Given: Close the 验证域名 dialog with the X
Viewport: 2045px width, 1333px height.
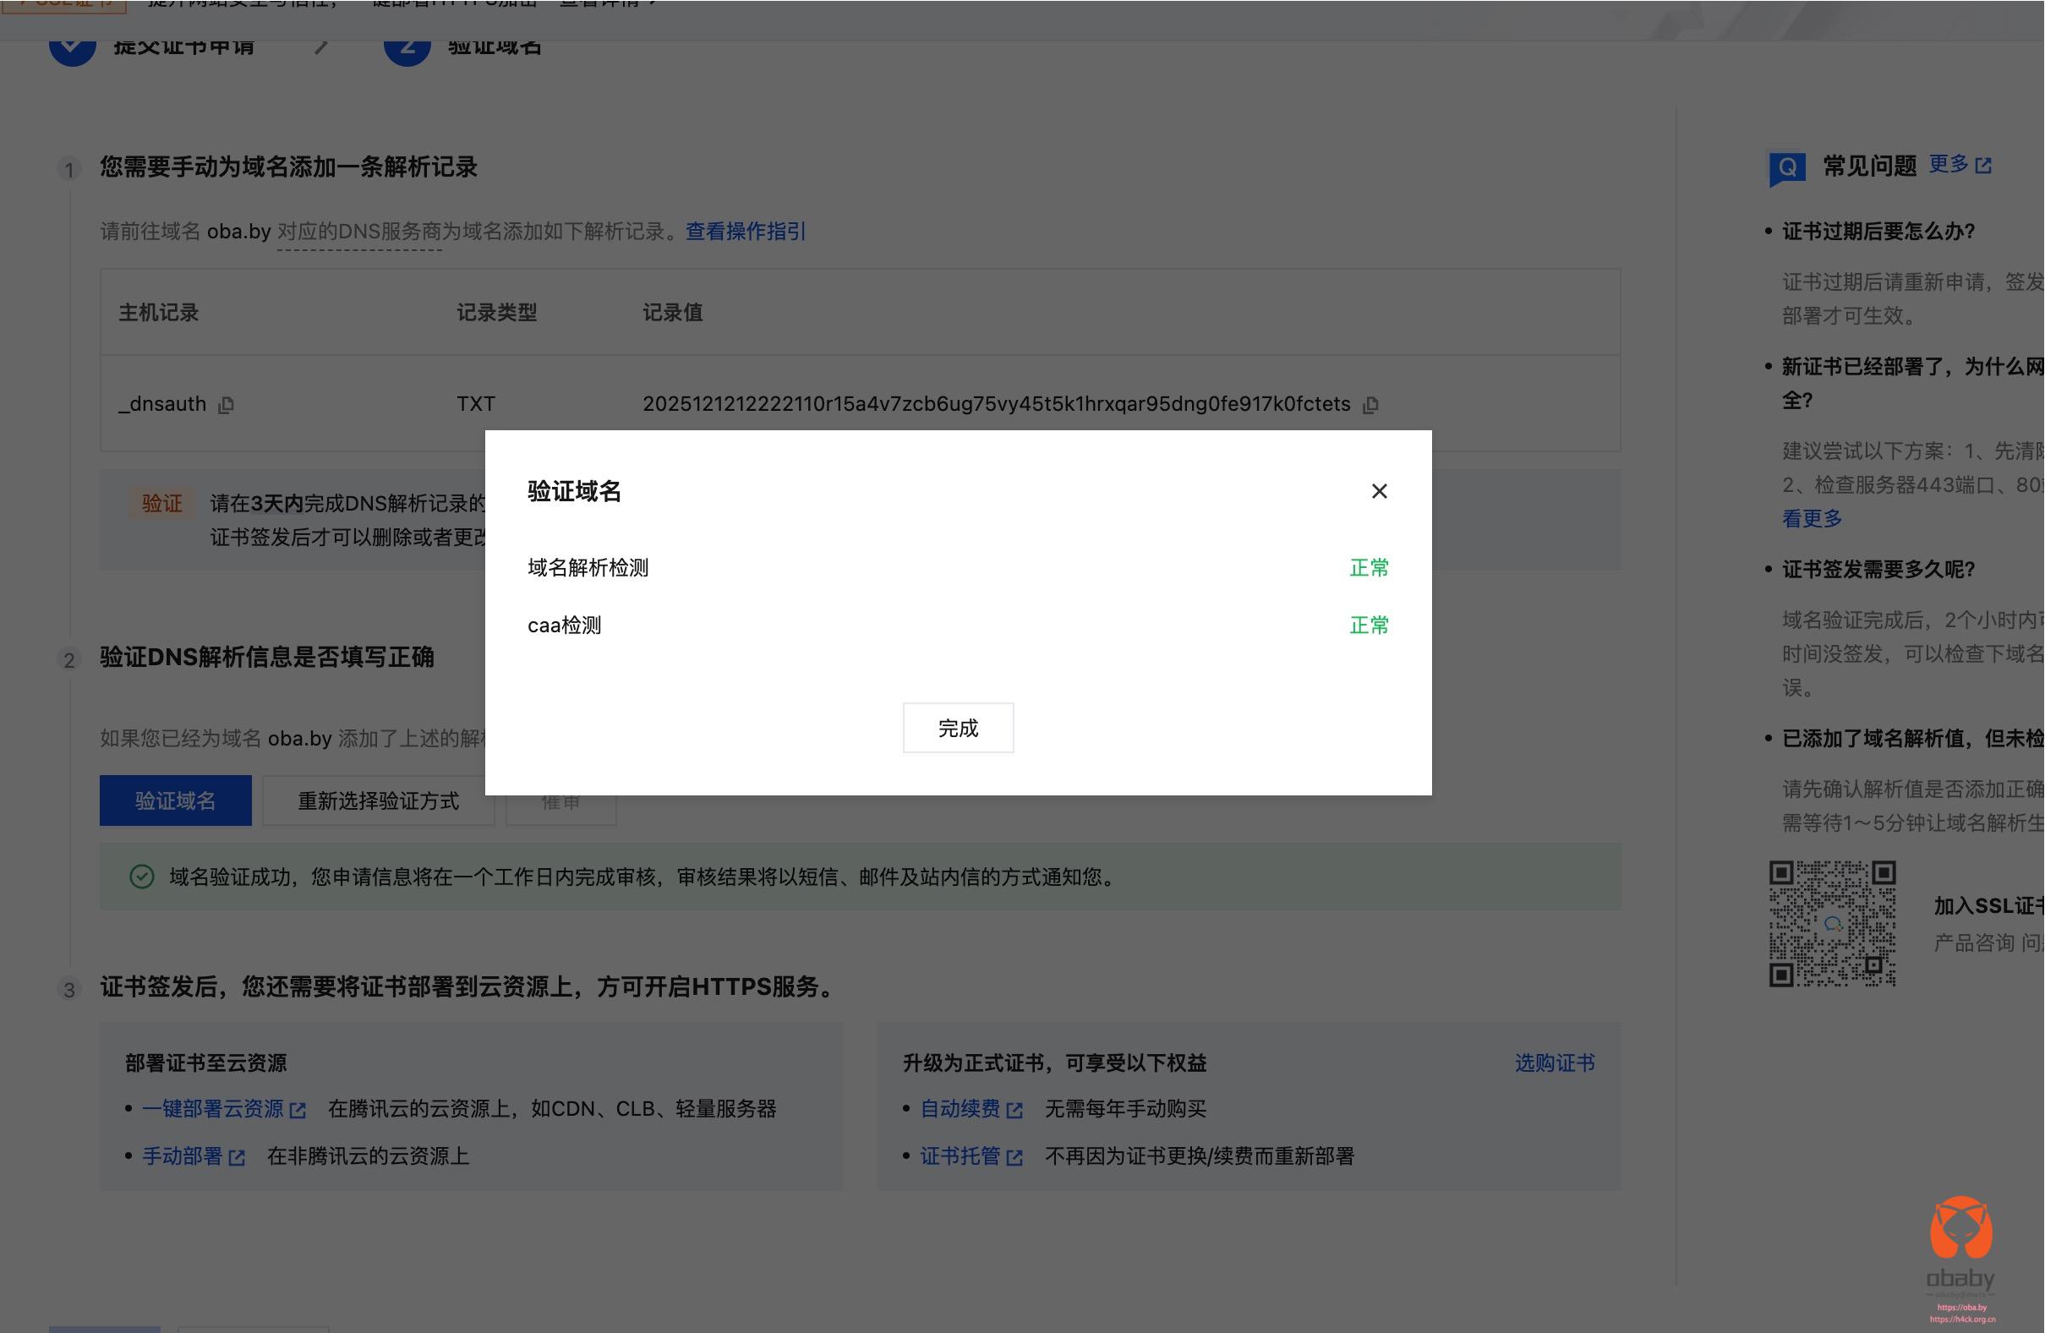Looking at the screenshot, I should point(1380,490).
